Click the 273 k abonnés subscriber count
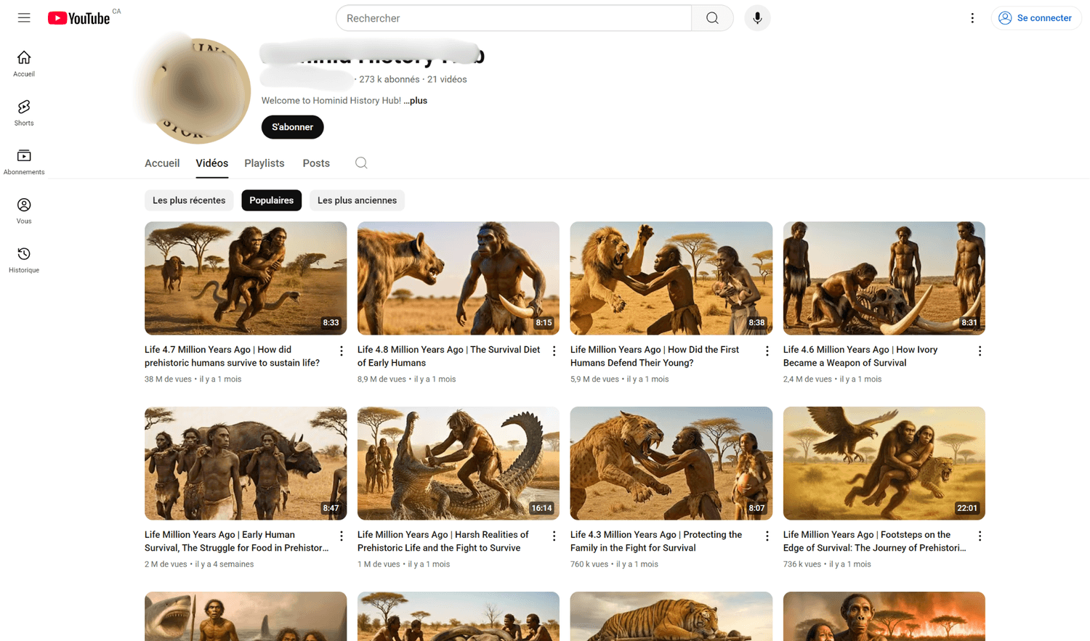Viewport: 1090px width, 641px height. 389,80
